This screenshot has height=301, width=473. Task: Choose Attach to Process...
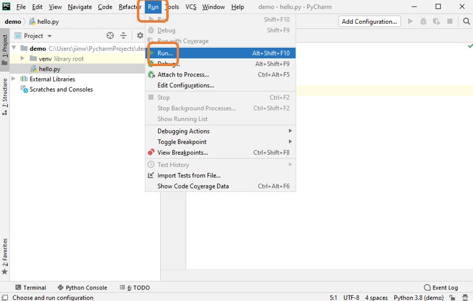[220, 75]
